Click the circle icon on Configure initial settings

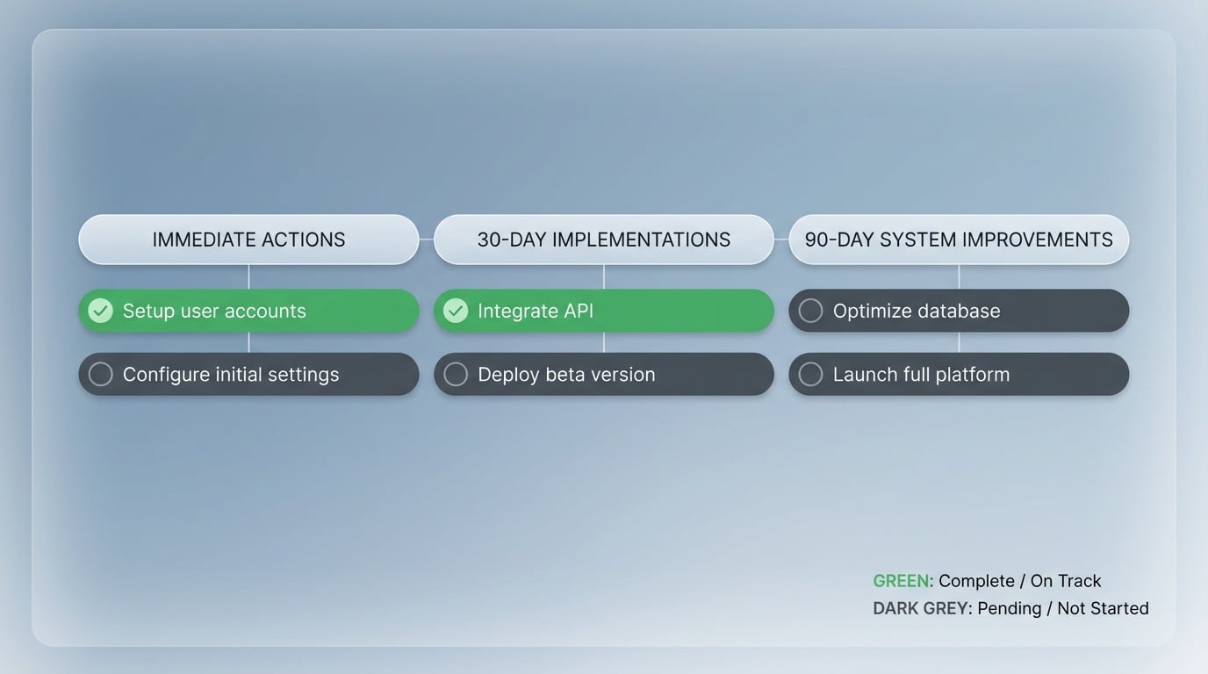(99, 374)
